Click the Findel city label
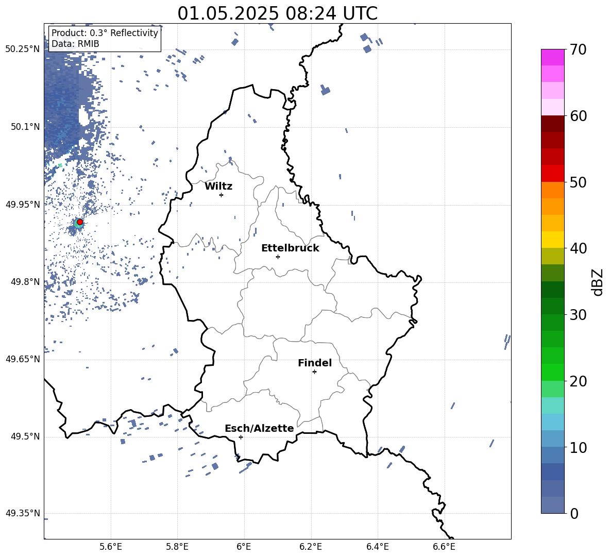The width and height of the screenshot is (610, 557). 315,363
